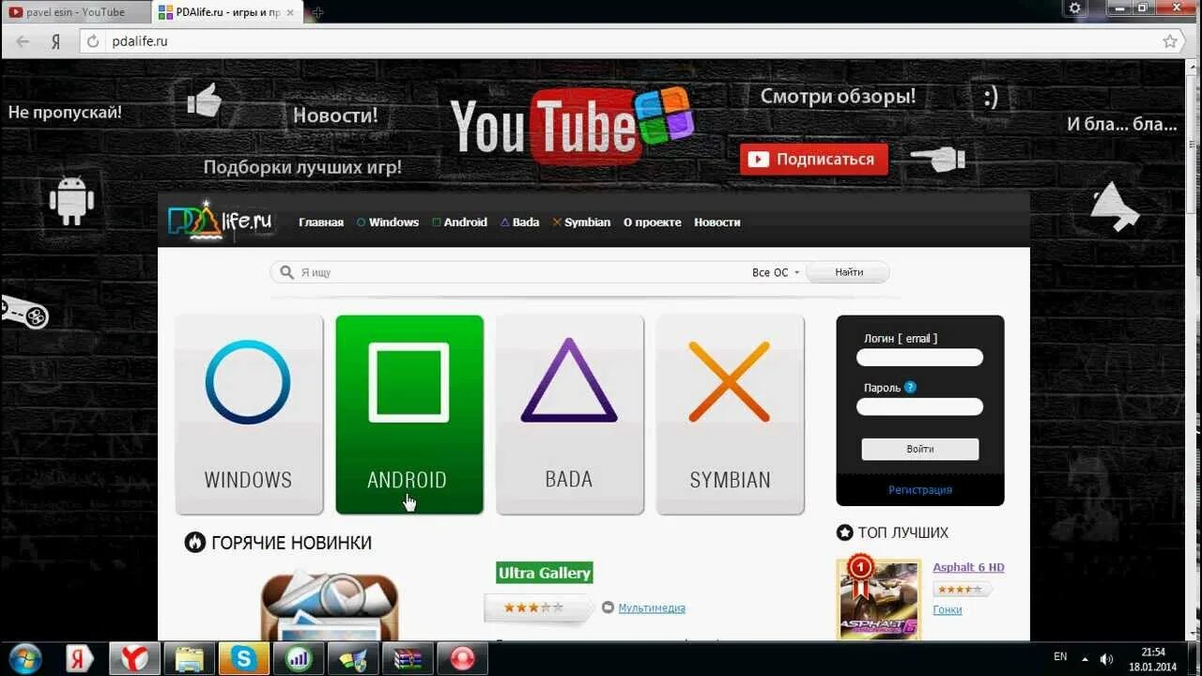Click the PDAlife.ru site logo
The height and width of the screenshot is (676, 1202).
tap(220, 221)
